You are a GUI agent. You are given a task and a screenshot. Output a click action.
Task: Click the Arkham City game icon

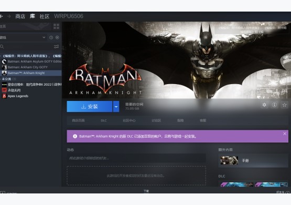coord(4,67)
